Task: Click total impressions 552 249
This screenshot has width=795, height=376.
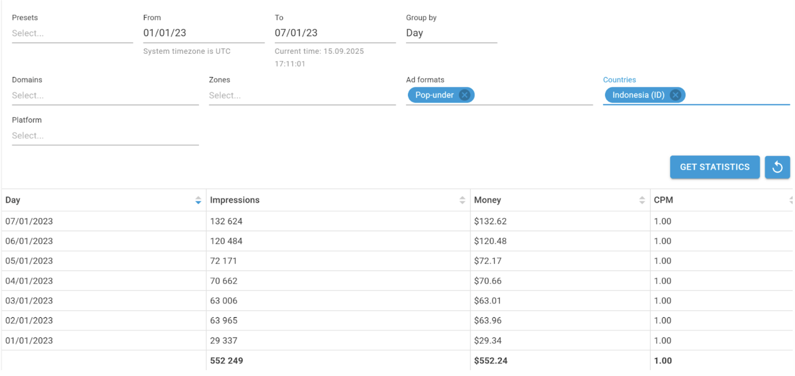Action: coord(227,361)
